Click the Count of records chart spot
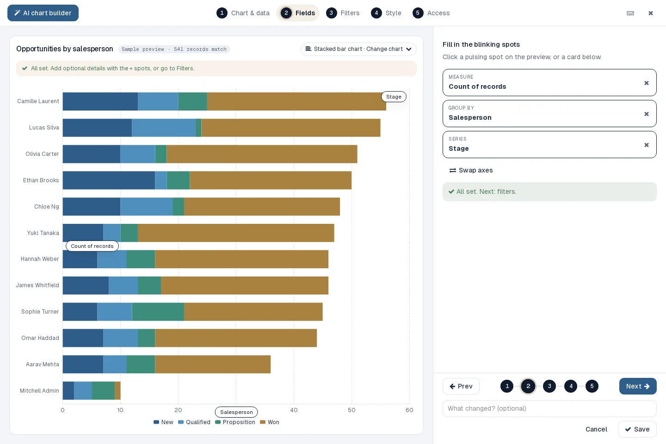The height and width of the screenshot is (444, 666). pos(92,246)
